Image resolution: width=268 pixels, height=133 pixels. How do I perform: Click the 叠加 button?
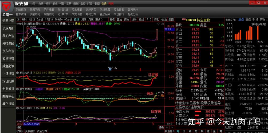pyautogui.click(x=119, y=19)
